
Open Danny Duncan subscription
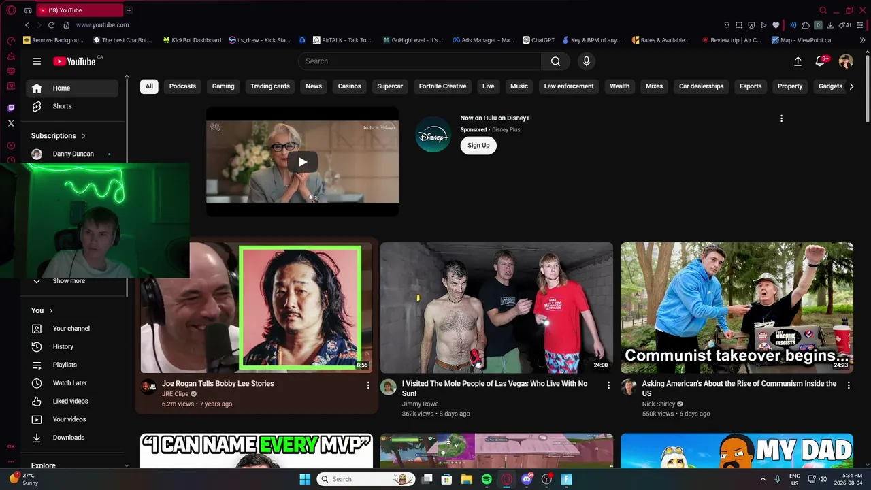coord(72,154)
